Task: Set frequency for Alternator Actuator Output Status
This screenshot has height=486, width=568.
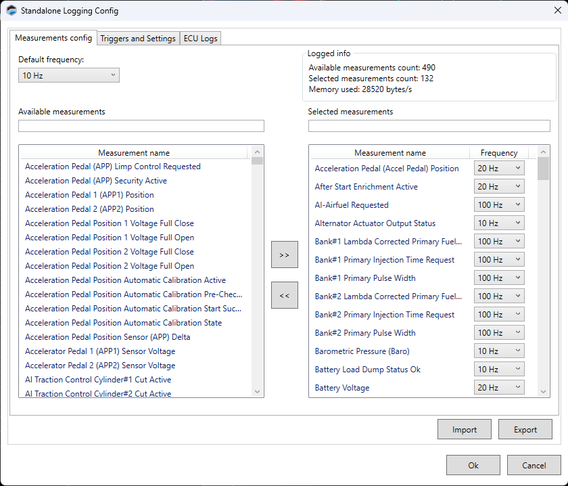Action: pos(499,223)
